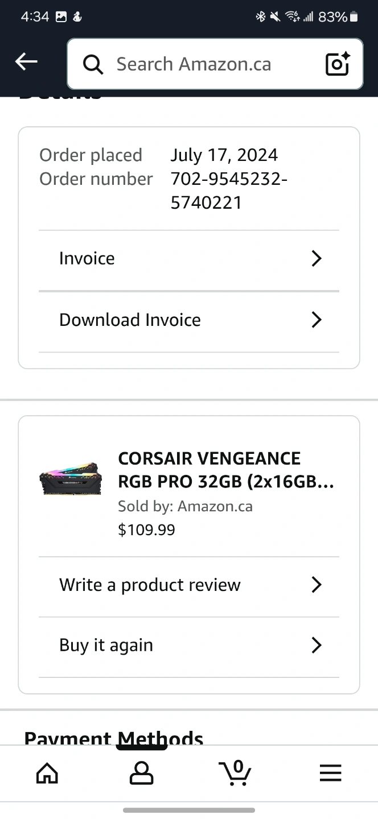The width and height of the screenshot is (378, 819).
Task: Tap the back arrow icon
Action: (26, 62)
